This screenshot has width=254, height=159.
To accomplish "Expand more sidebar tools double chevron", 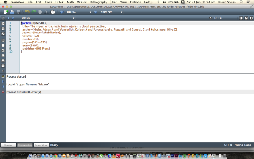I will pyautogui.click(x=3, y=71).
